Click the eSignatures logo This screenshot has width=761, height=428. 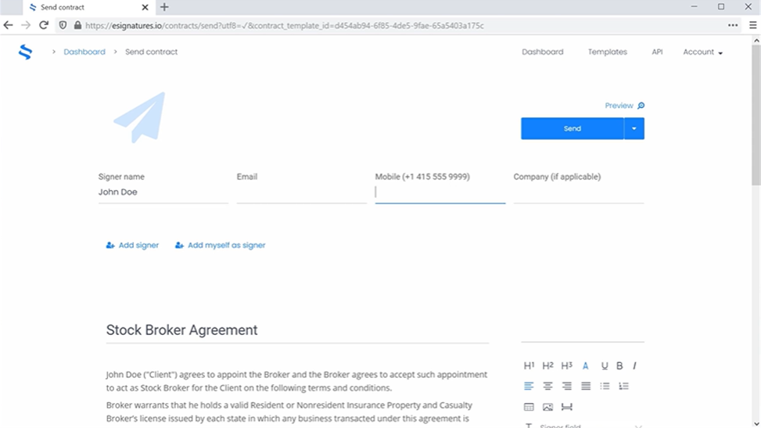pyautogui.click(x=25, y=52)
